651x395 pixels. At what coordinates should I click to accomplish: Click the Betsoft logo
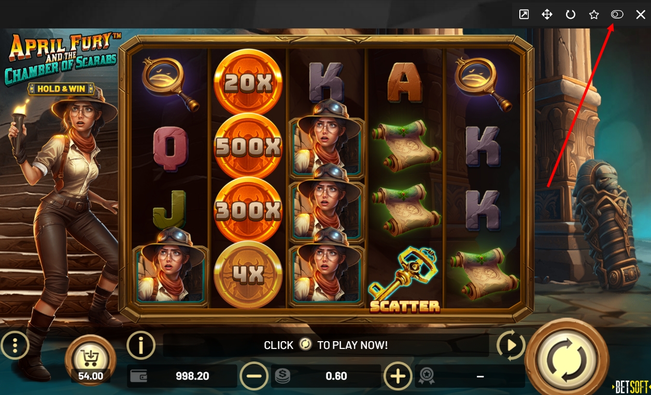point(631,387)
